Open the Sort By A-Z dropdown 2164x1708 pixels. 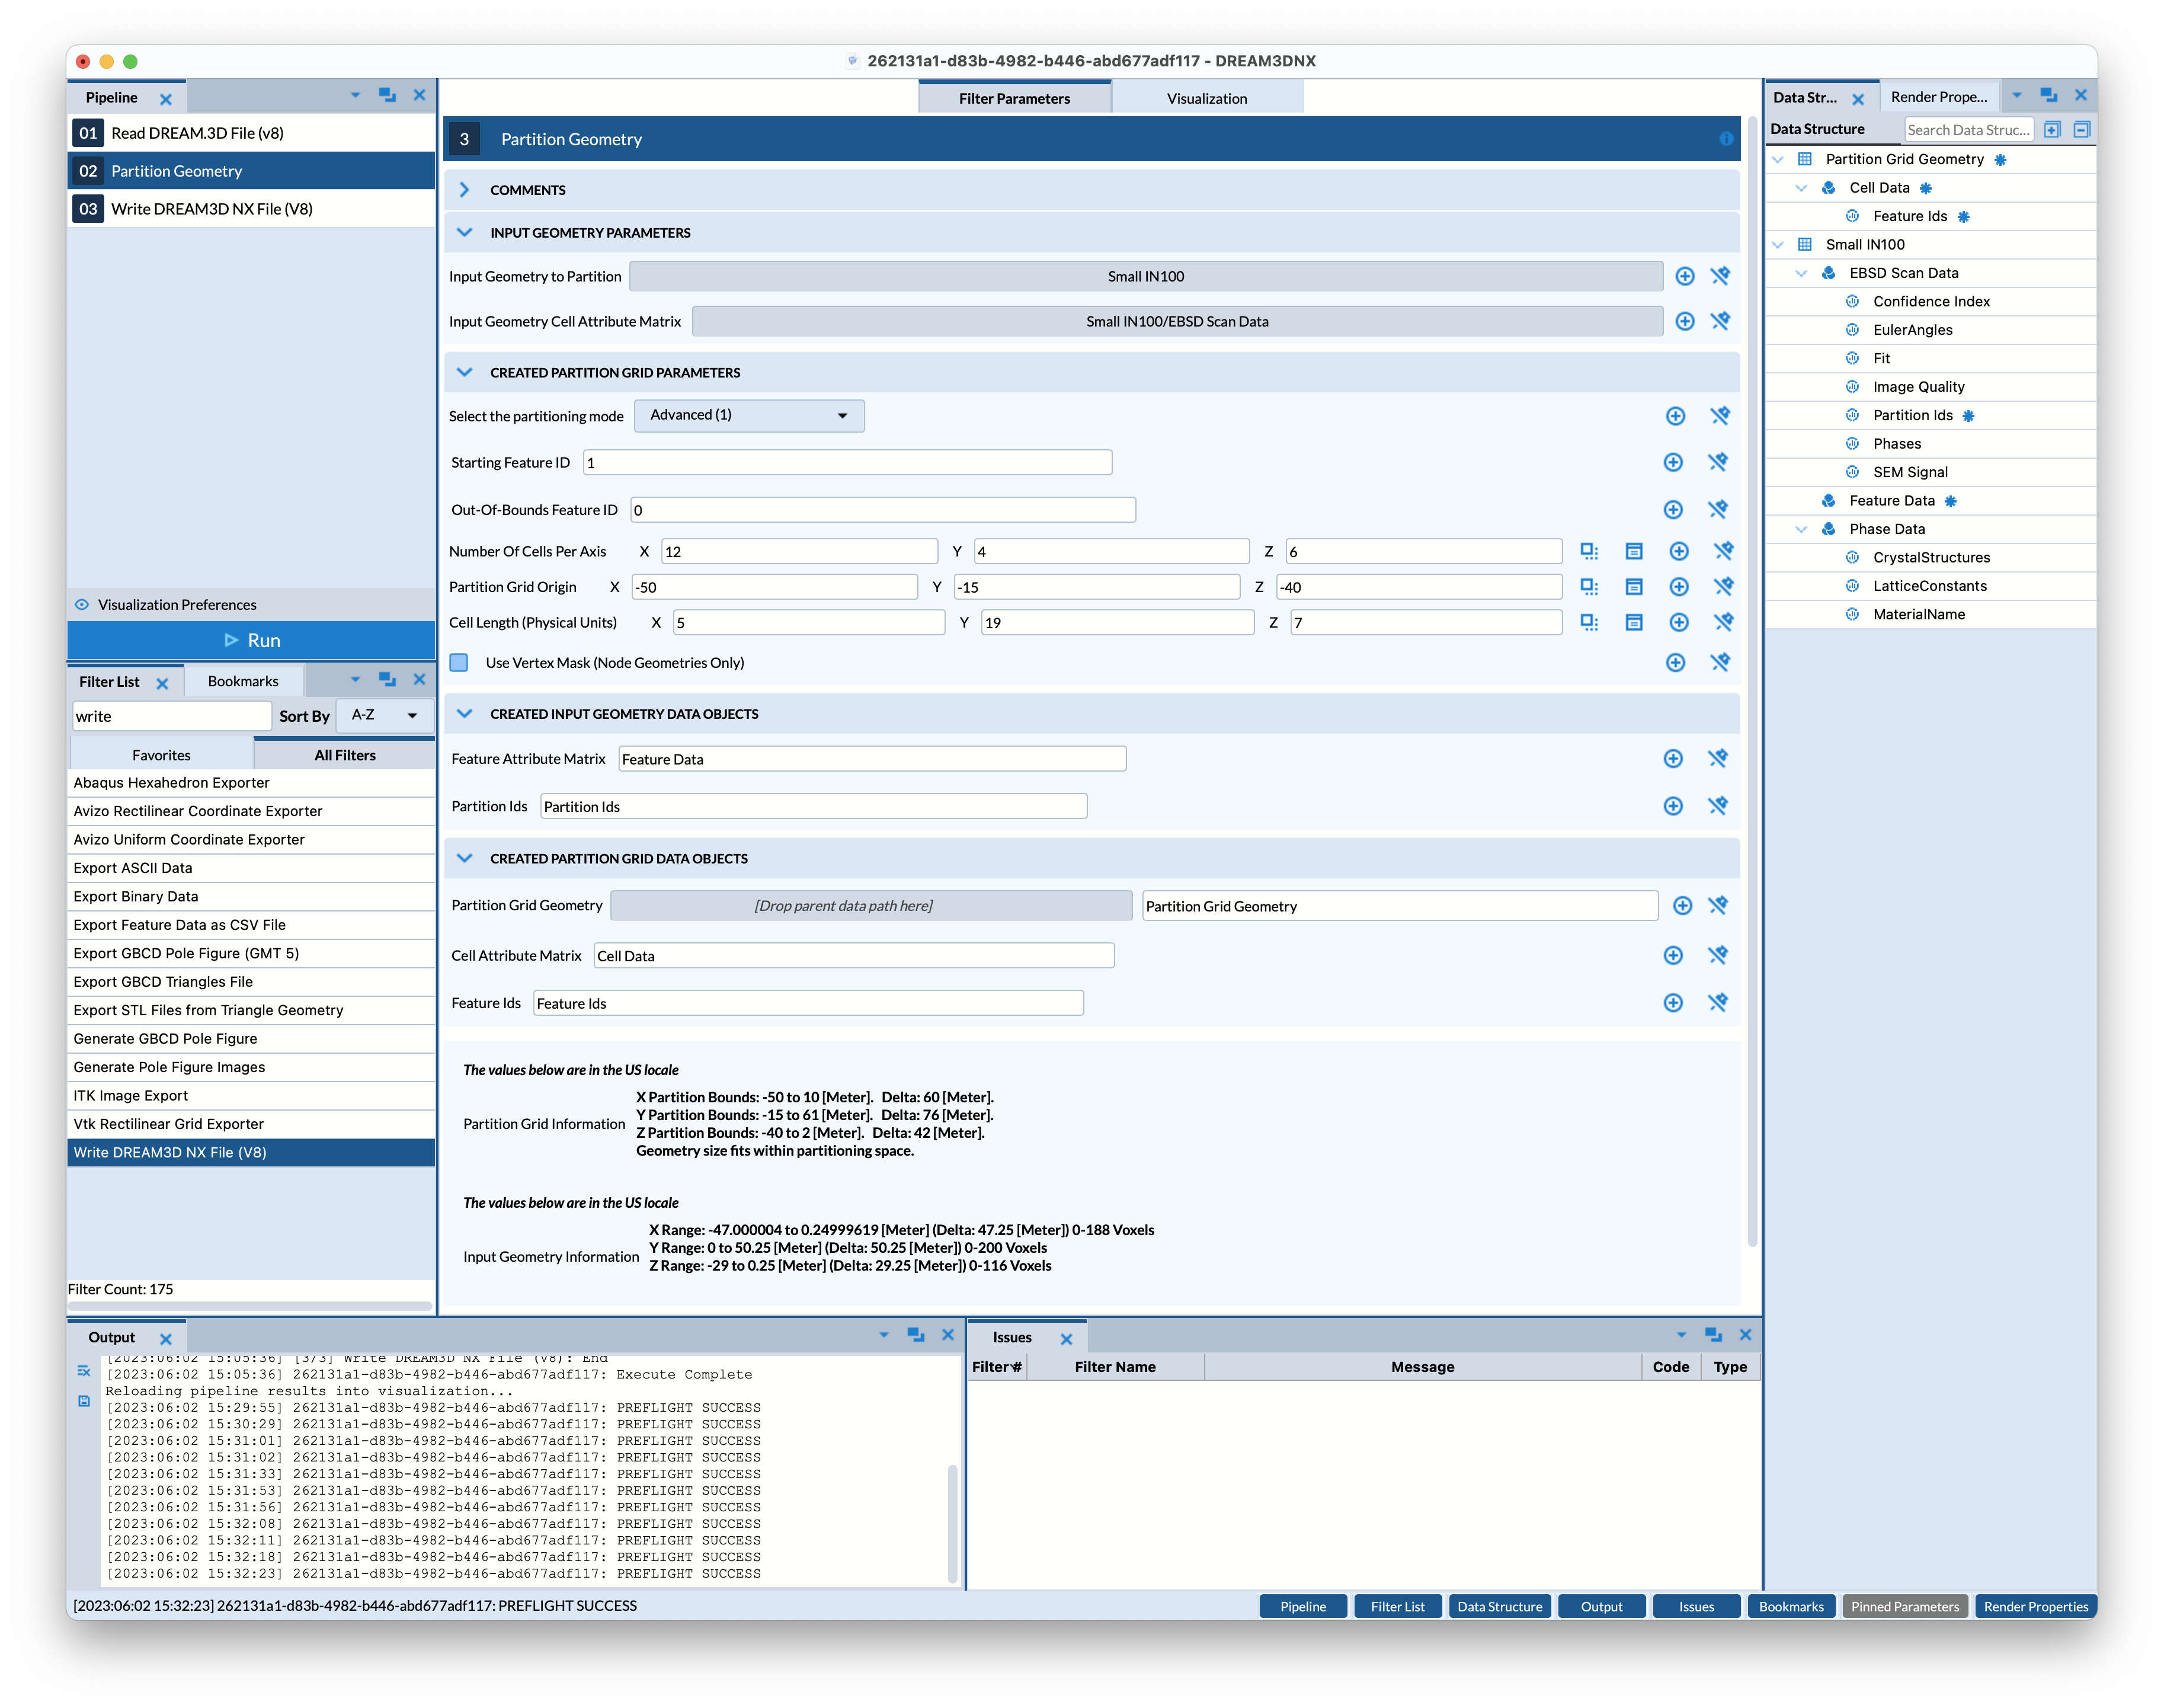pos(384,715)
